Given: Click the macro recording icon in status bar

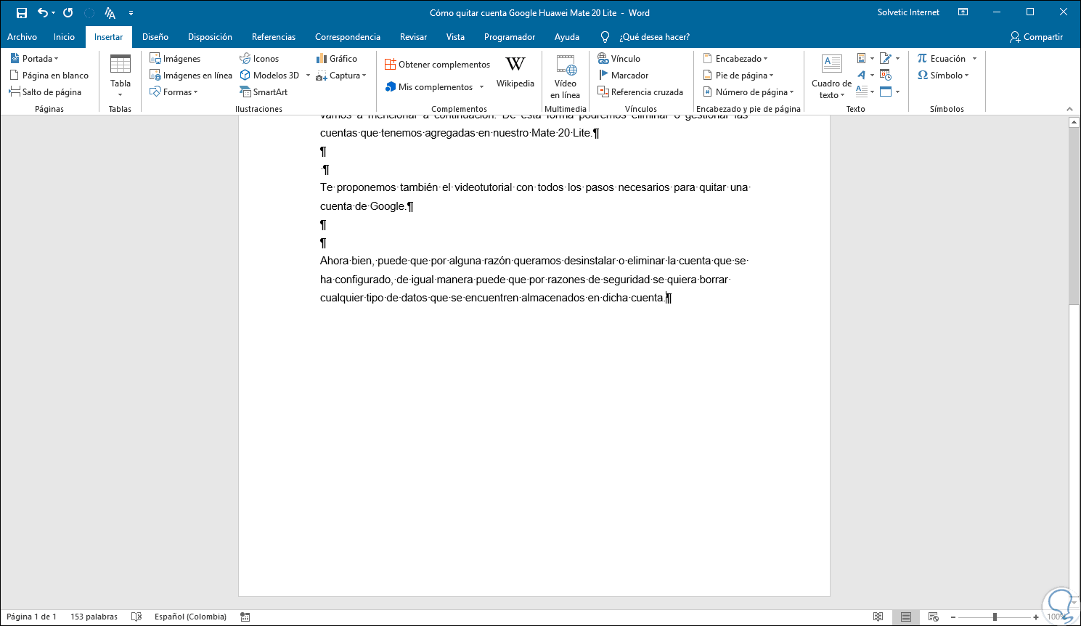Looking at the screenshot, I should (245, 617).
